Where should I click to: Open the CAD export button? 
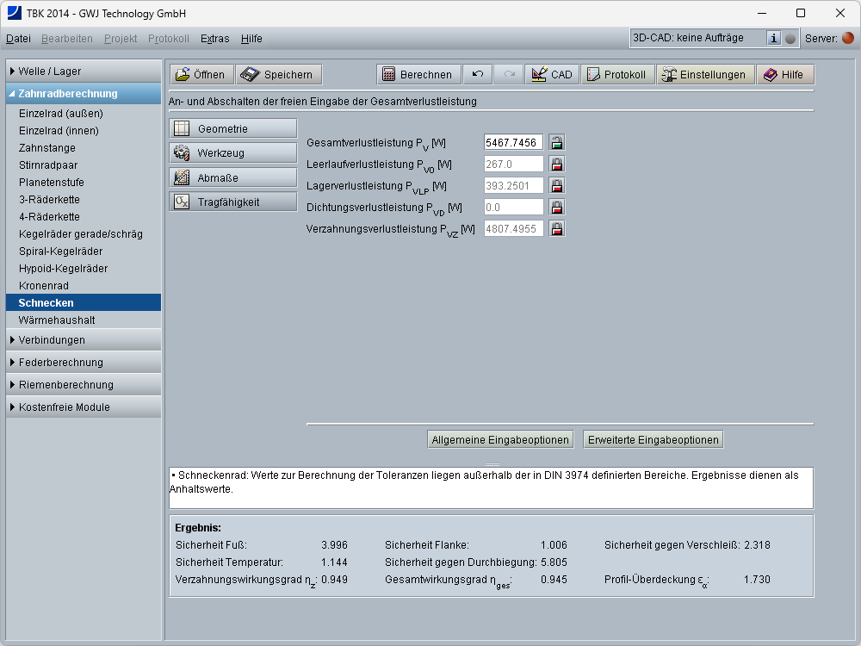pyautogui.click(x=552, y=75)
